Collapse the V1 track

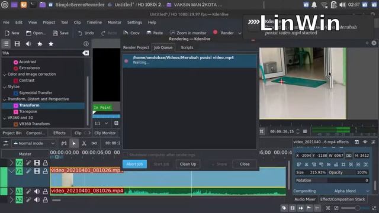[11, 171]
